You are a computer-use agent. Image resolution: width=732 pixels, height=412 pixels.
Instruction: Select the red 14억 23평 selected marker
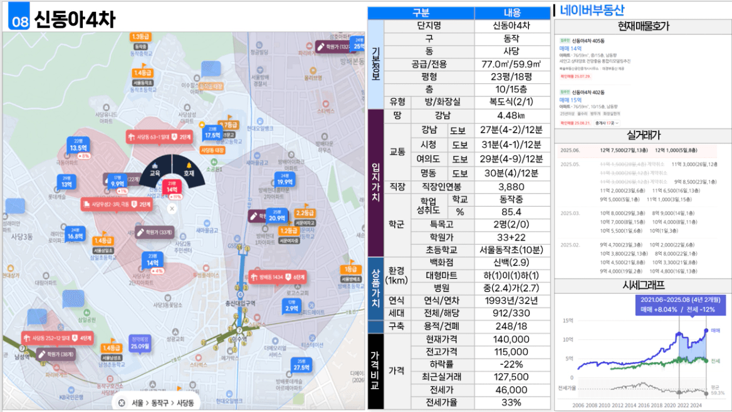coord(172,187)
